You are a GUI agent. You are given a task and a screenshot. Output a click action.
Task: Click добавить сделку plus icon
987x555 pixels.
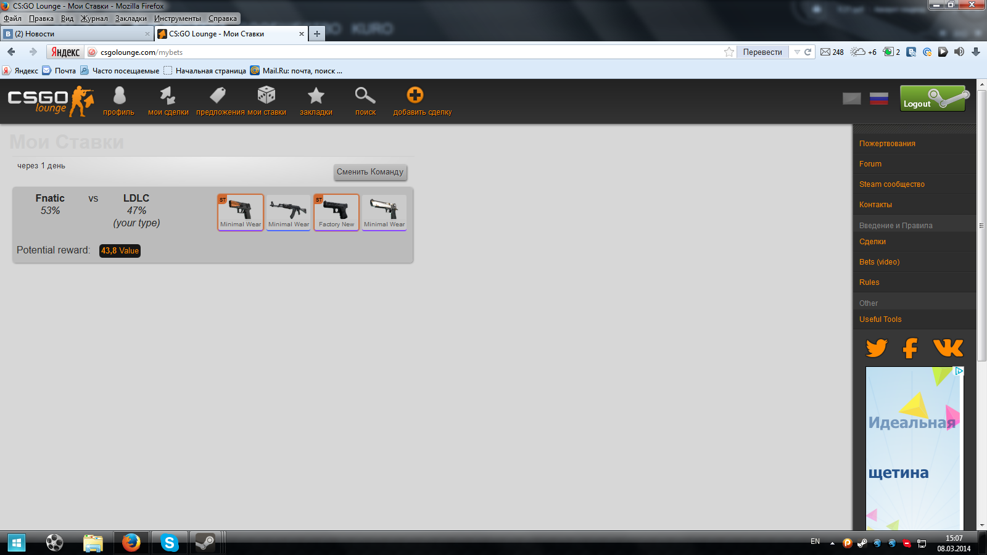point(415,95)
